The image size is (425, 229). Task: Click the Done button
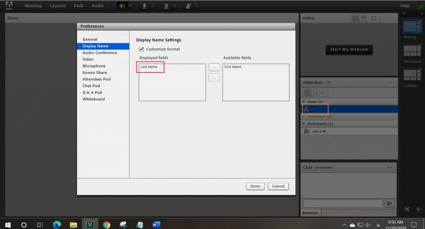[255, 186]
